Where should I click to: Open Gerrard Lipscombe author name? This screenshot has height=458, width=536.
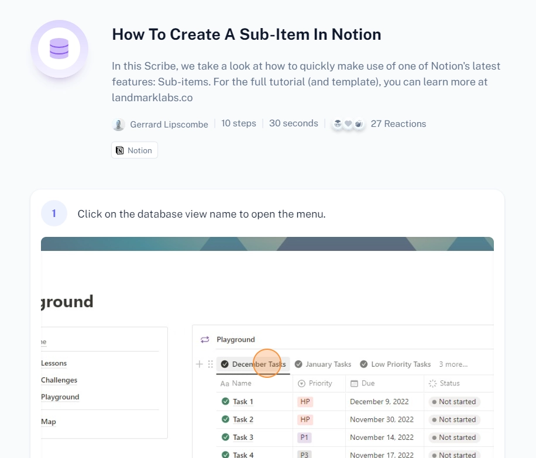(x=169, y=125)
